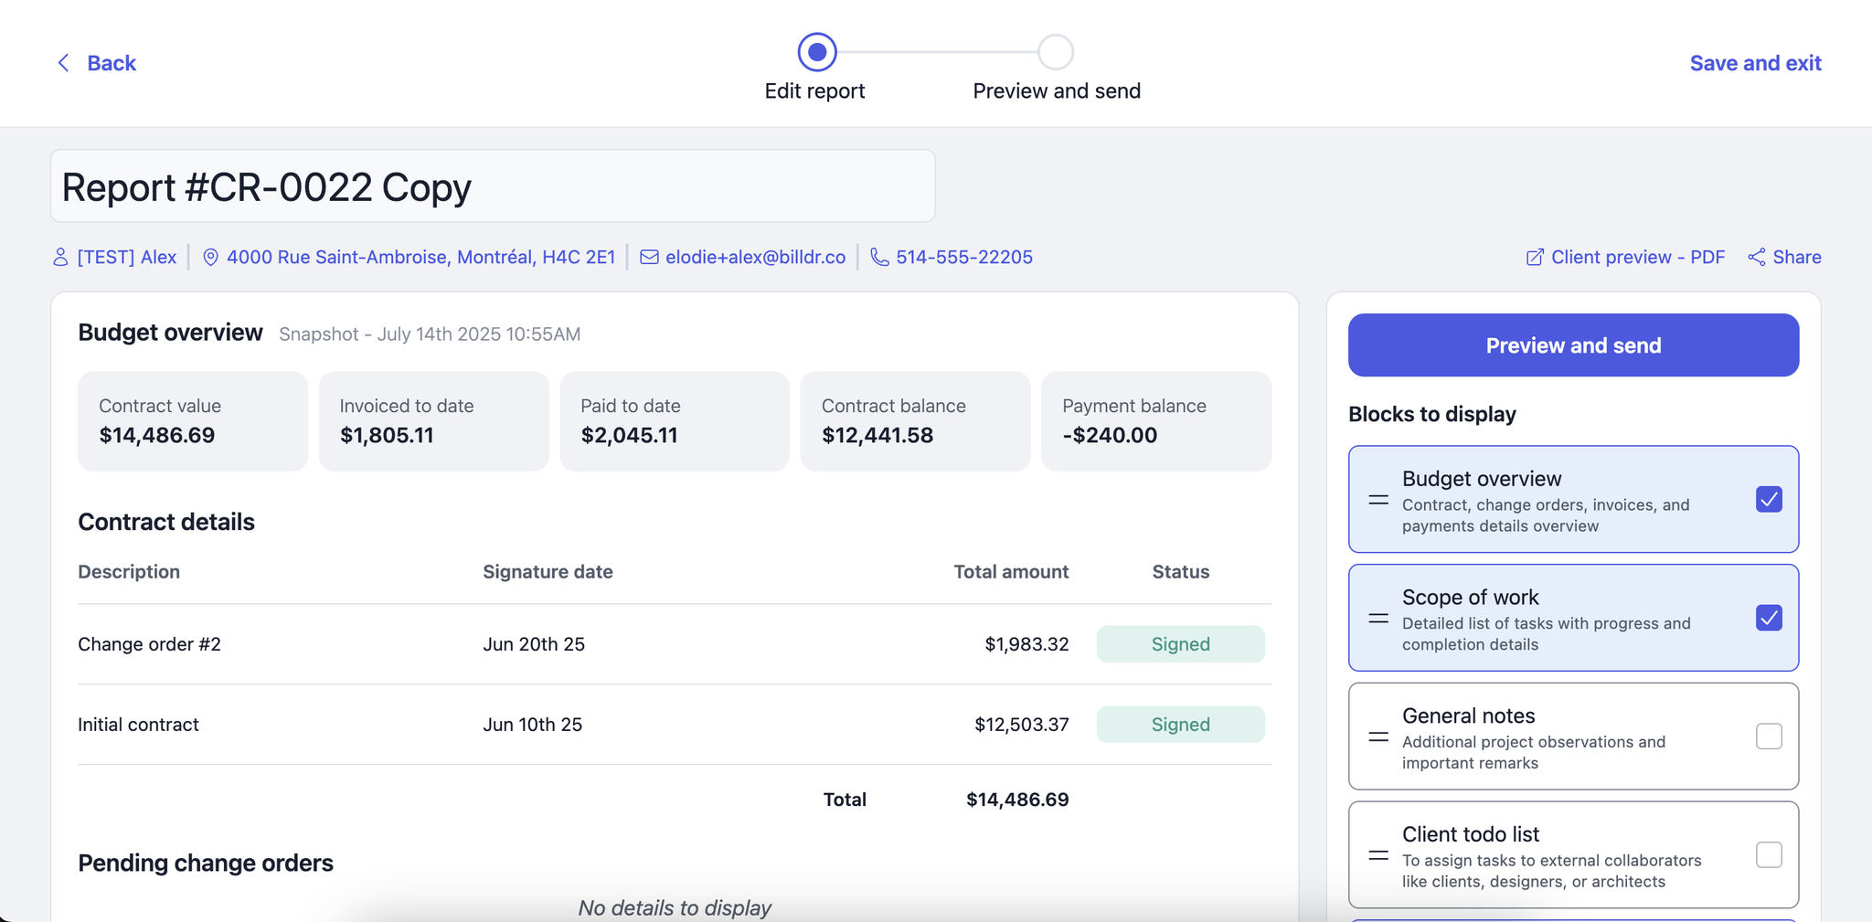
Task: Open the [TEST] Alex client link
Action: (126, 258)
